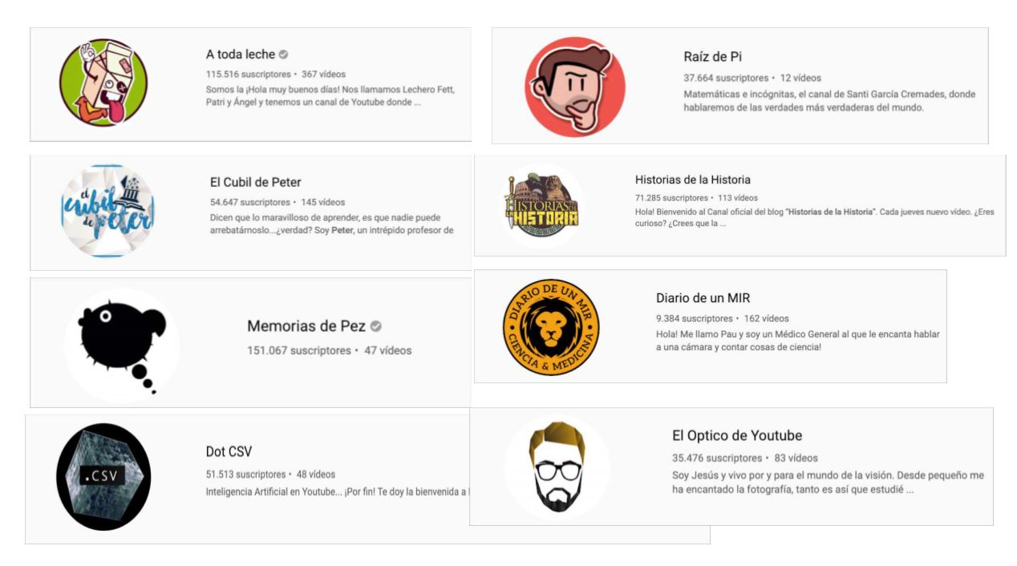This screenshot has height=566, width=1017.
Task: Open El Optico de Youtube channel title
Action: tap(737, 435)
